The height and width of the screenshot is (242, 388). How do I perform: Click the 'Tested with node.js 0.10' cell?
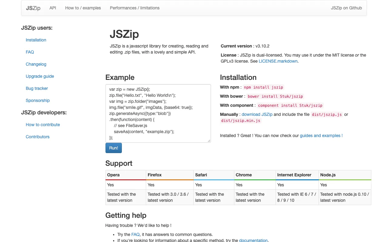point(345,197)
